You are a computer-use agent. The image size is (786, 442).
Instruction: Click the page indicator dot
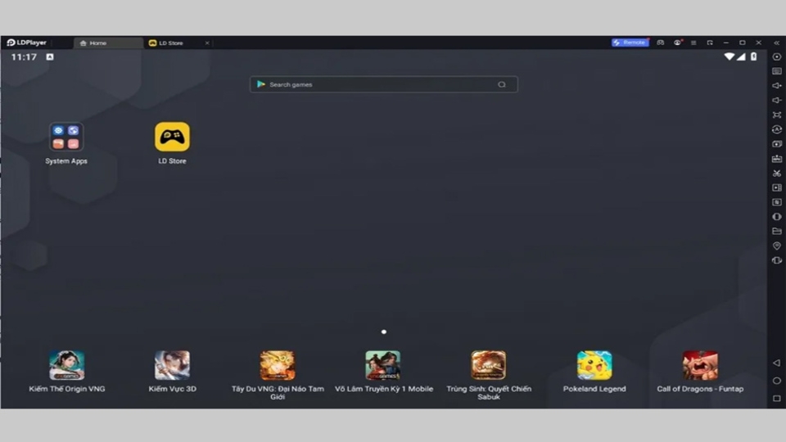pos(383,331)
